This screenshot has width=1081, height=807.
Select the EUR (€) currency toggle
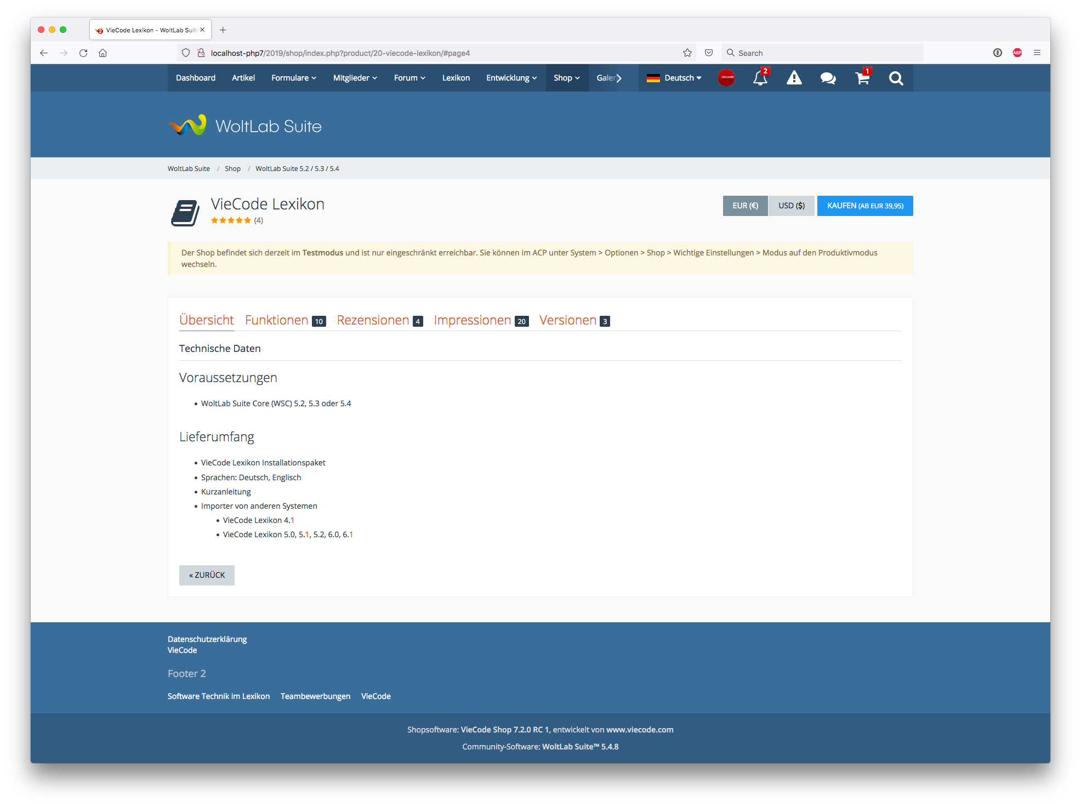tap(745, 206)
